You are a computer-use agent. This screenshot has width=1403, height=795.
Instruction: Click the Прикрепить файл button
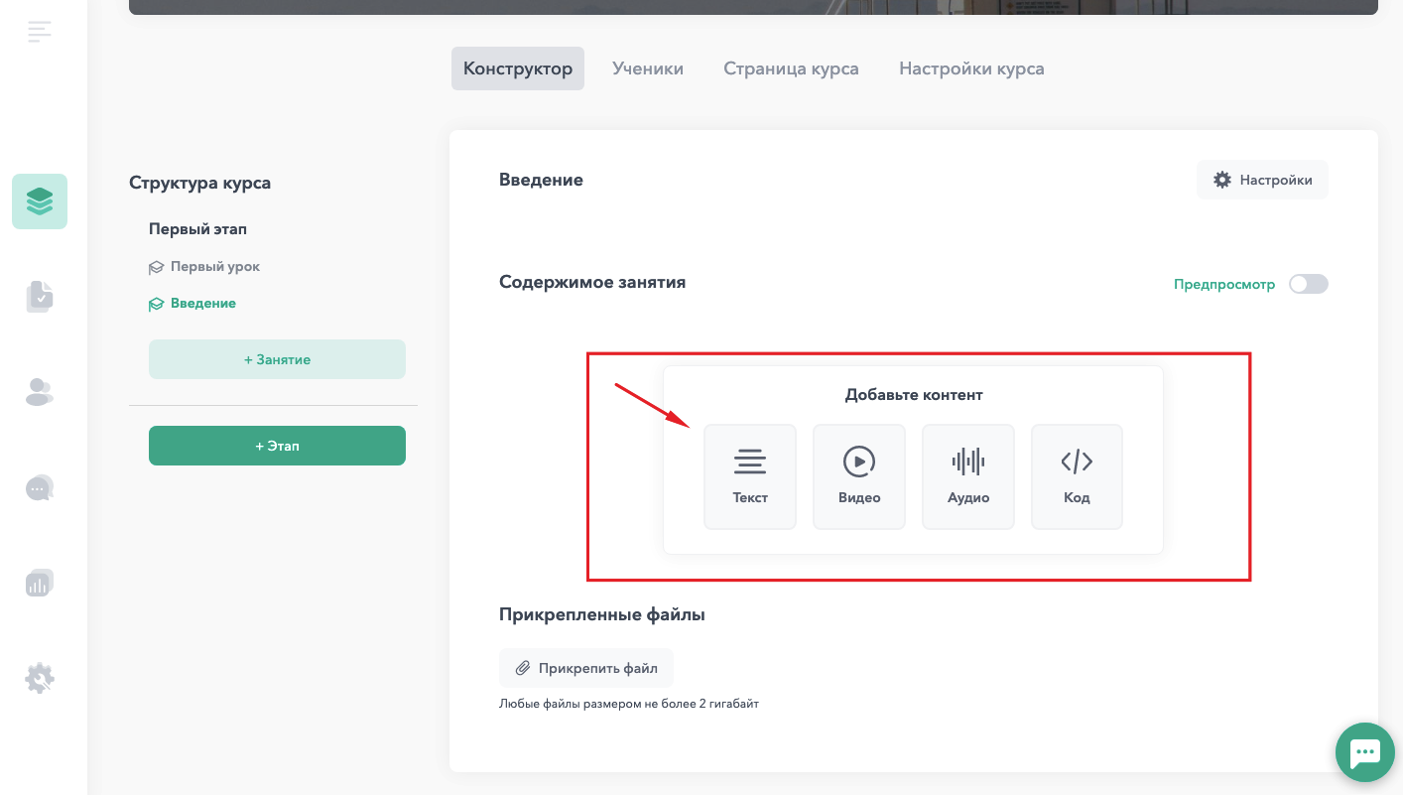coord(586,668)
